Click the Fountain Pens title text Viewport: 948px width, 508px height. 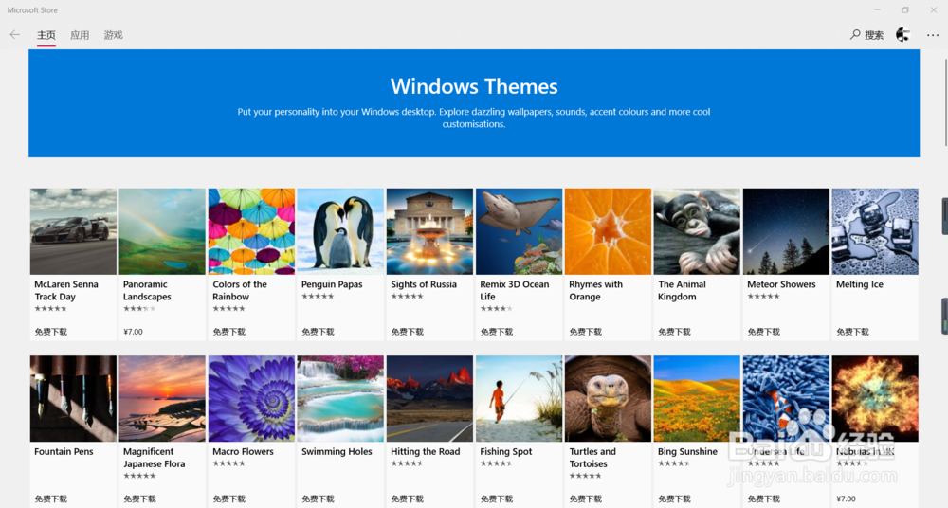64,452
